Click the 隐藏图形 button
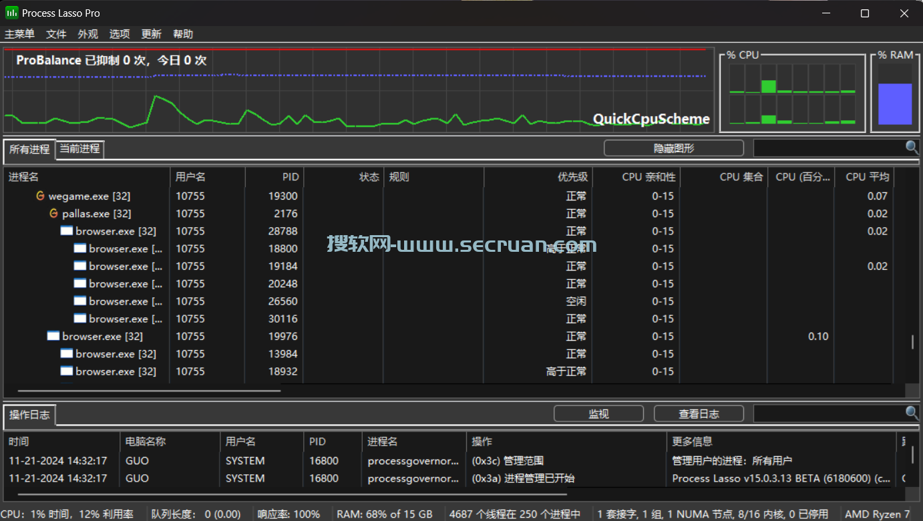The width and height of the screenshot is (923, 521). point(674,148)
